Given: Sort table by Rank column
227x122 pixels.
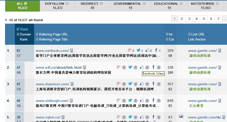Looking at the screenshot, I should click(22, 29).
